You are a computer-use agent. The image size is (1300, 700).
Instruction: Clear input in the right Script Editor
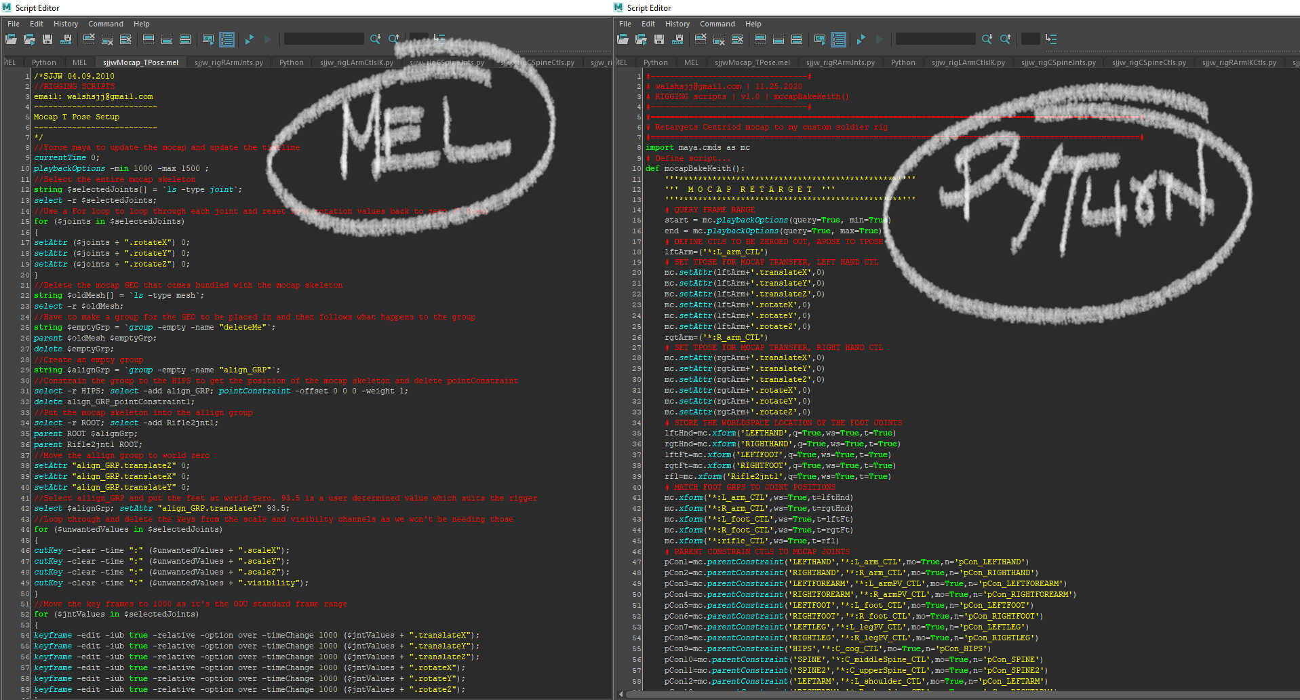(x=719, y=39)
